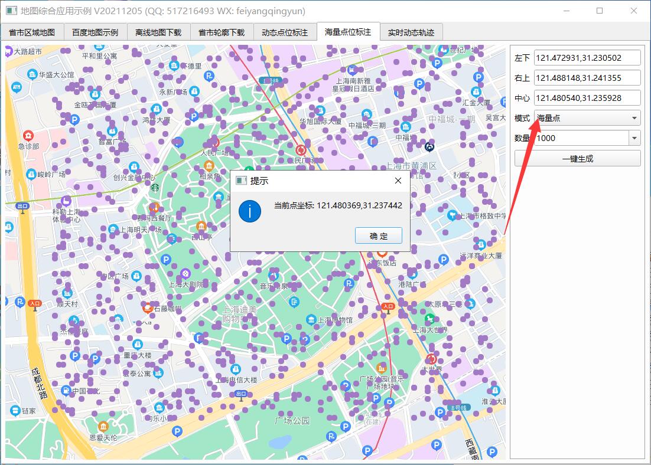The height and width of the screenshot is (465, 651).
Task: Switch to the 实时动态轨迹 tab
Action: [x=411, y=32]
